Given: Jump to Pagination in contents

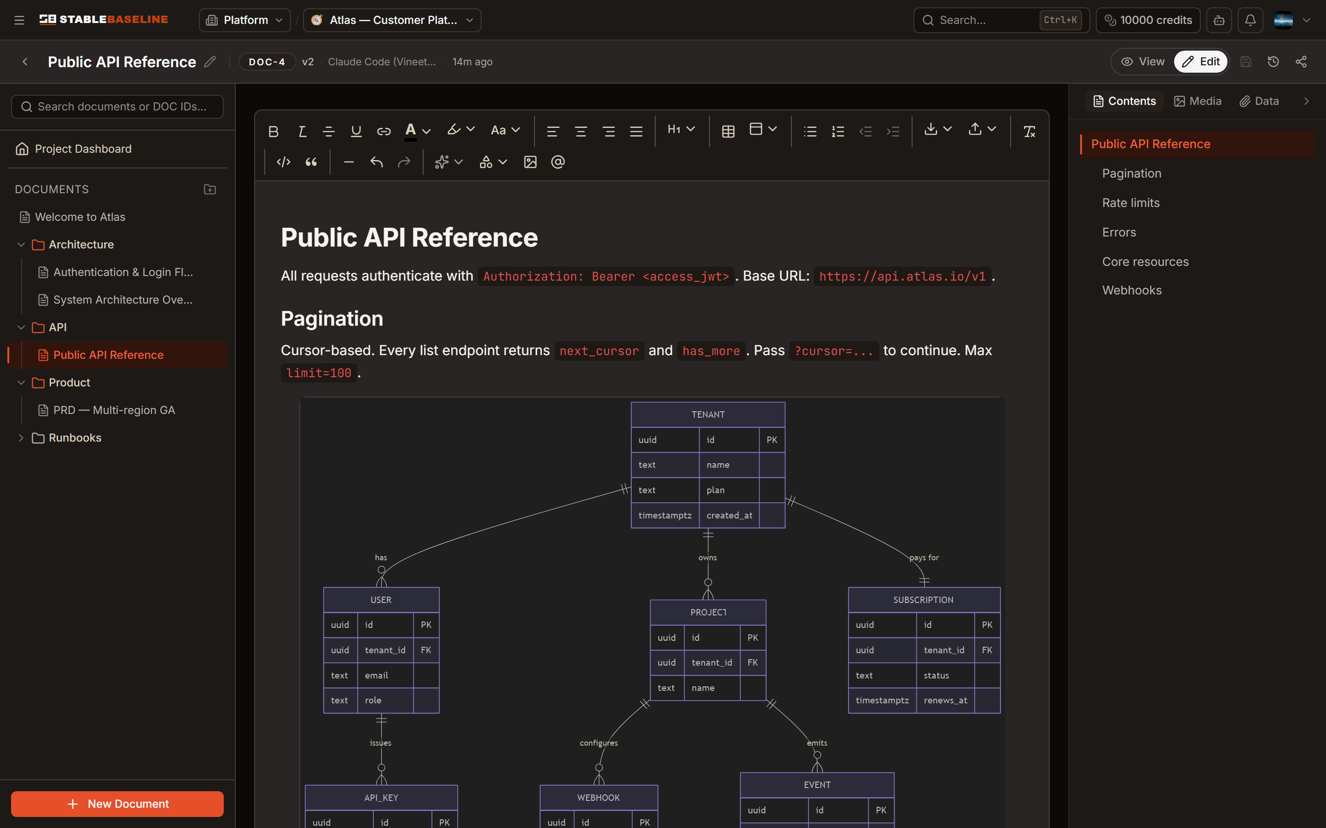Looking at the screenshot, I should 1132,173.
